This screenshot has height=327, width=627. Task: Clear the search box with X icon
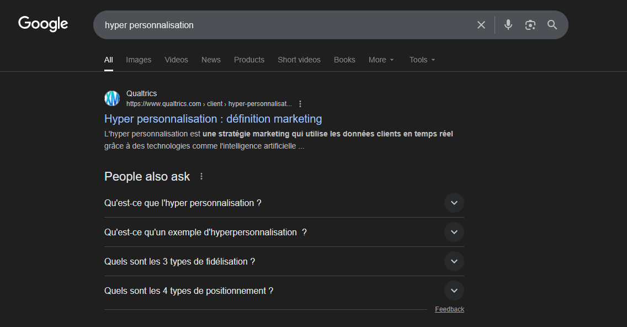pyautogui.click(x=481, y=25)
